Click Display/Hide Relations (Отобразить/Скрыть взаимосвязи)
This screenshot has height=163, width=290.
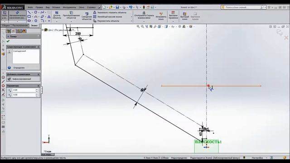(144, 15)
